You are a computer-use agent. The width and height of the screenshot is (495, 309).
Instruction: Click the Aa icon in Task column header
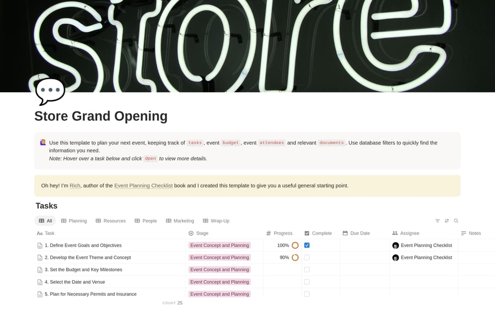[x=39, y=233]
